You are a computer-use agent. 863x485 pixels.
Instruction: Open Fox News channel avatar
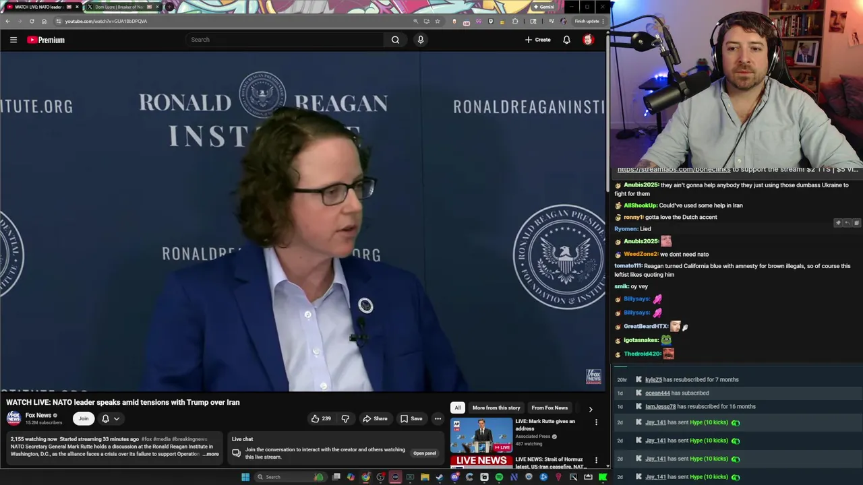coord(13,418)
